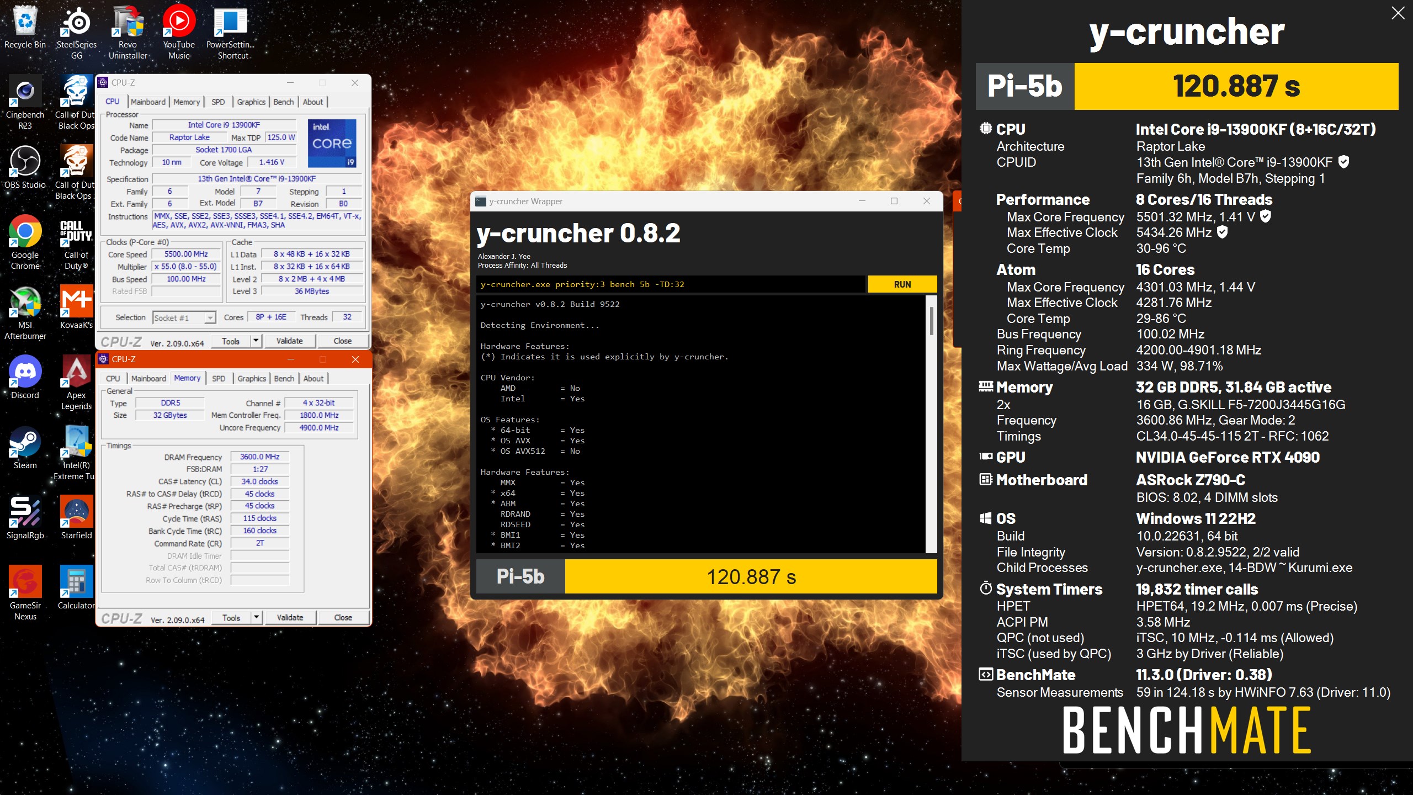This screenshot has height=795, width=1413.
Task: Switch to Bench tab in lower CPU-Z
Action: (284, 378)
